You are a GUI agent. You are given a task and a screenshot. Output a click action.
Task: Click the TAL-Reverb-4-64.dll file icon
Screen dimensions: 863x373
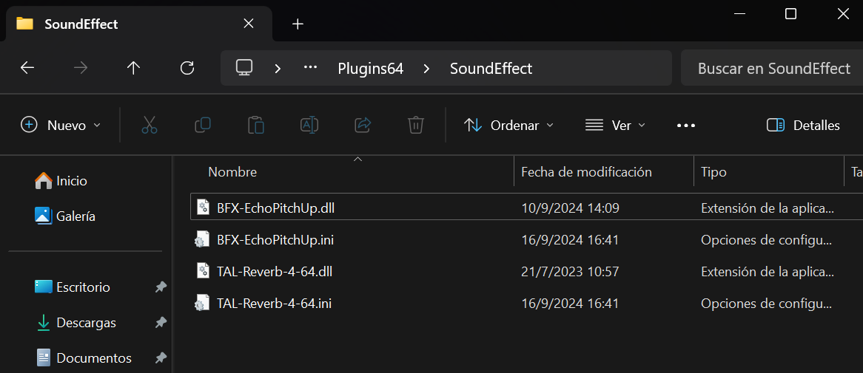point(203,271)
